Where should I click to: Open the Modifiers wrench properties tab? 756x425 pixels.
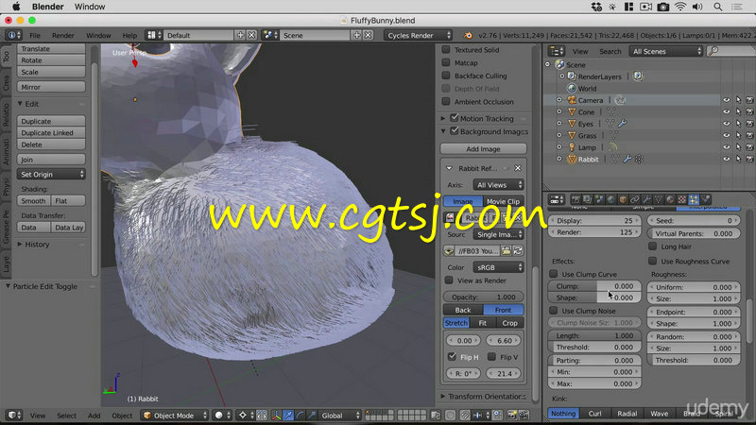pos(646,199)
